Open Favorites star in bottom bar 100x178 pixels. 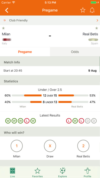pyautogui.click(x=37, y=171)
